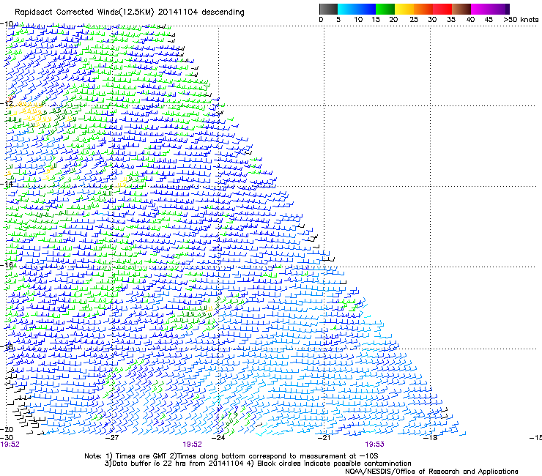
Task: Click the red 30-35 knots legend segment
Action: [x=442, y=9]
